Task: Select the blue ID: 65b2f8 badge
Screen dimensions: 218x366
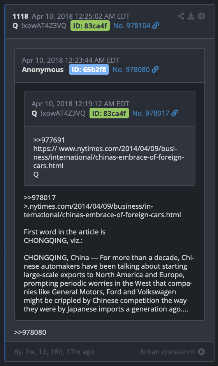Action: (89, 70)
